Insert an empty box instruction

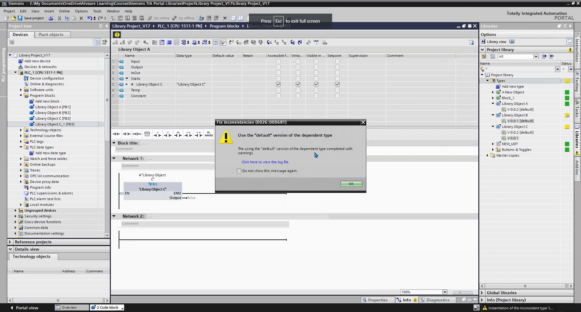(x=147, y=134)
